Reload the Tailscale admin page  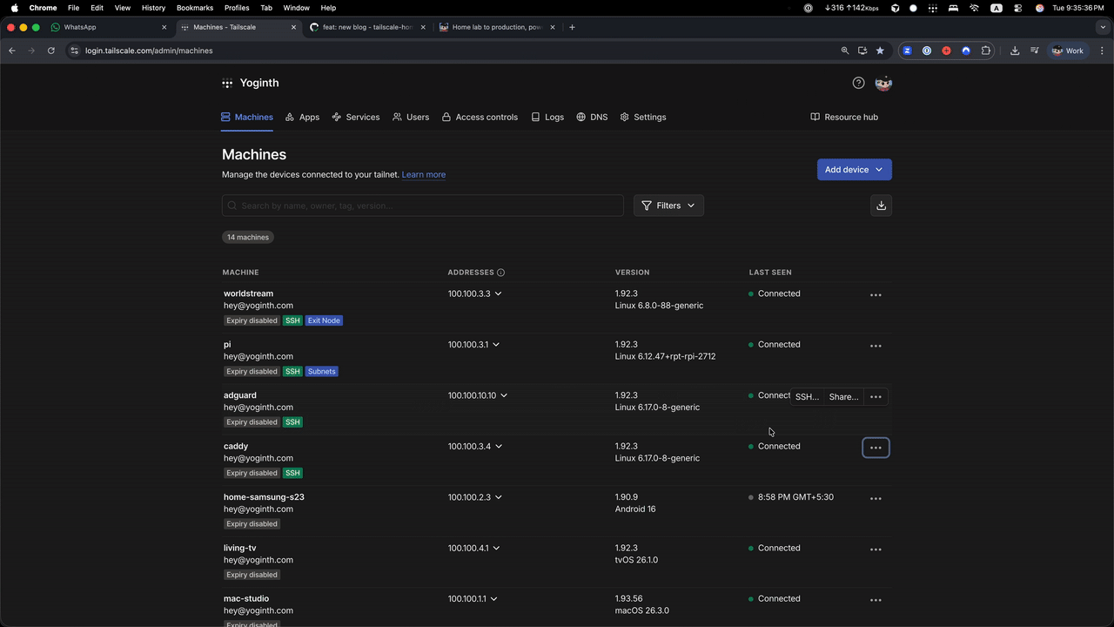[51, 51]
